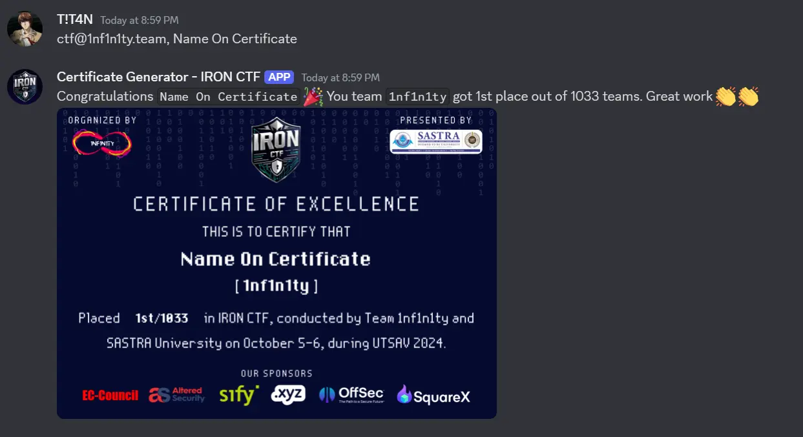Click the OffSec sponsor logo

pyautogui.click(x=351, y=394)
